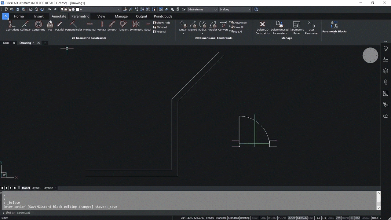Image resolution: width=391 pixels, height=220 pixels.
Task: Apply the Equal constraint
Action: (x=148, y=26)
